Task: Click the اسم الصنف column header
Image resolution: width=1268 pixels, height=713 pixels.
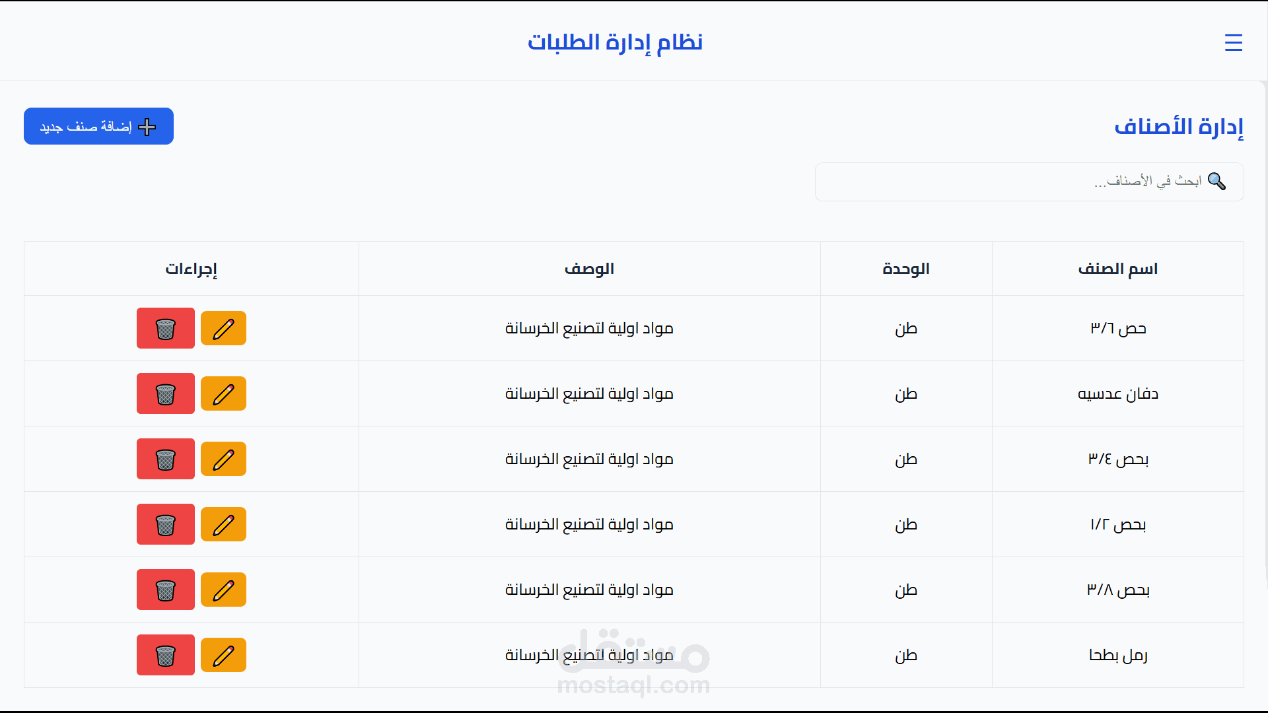Action: pyautogui.click(x=1117, y=269)
